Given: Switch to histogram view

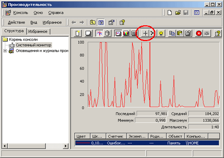Looking at the screenshot, I should click(x=126, y=34).
